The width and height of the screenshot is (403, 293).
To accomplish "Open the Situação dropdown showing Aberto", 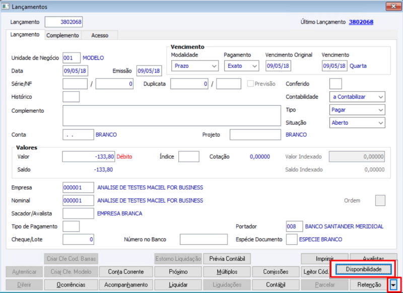I will pos(357,122).
